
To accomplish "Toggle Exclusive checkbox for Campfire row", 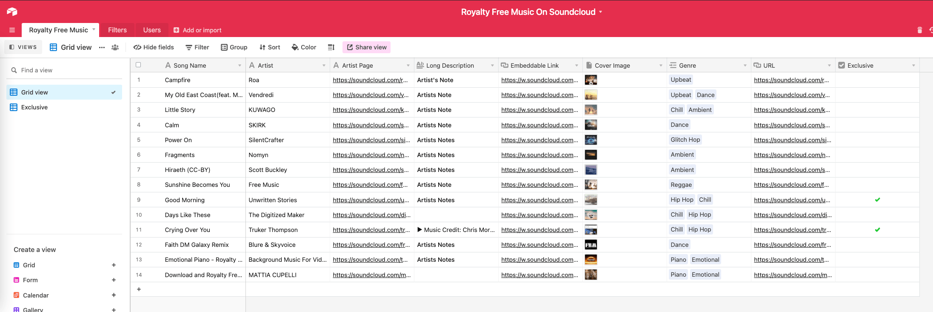I will (x=877, y=80).
